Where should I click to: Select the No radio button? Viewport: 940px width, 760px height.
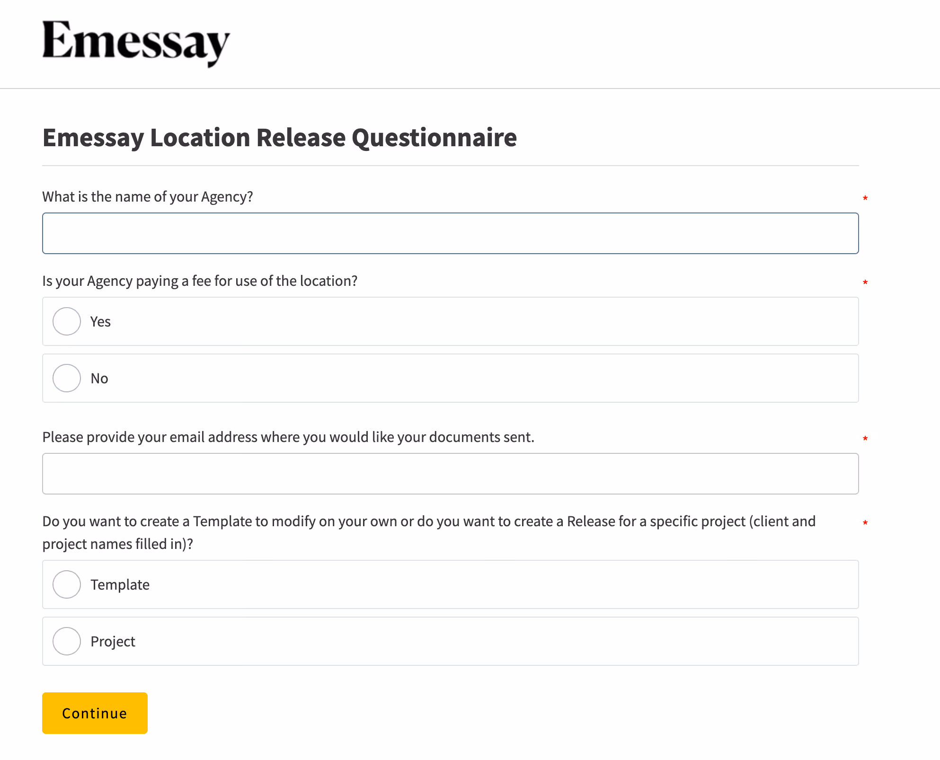67,378
